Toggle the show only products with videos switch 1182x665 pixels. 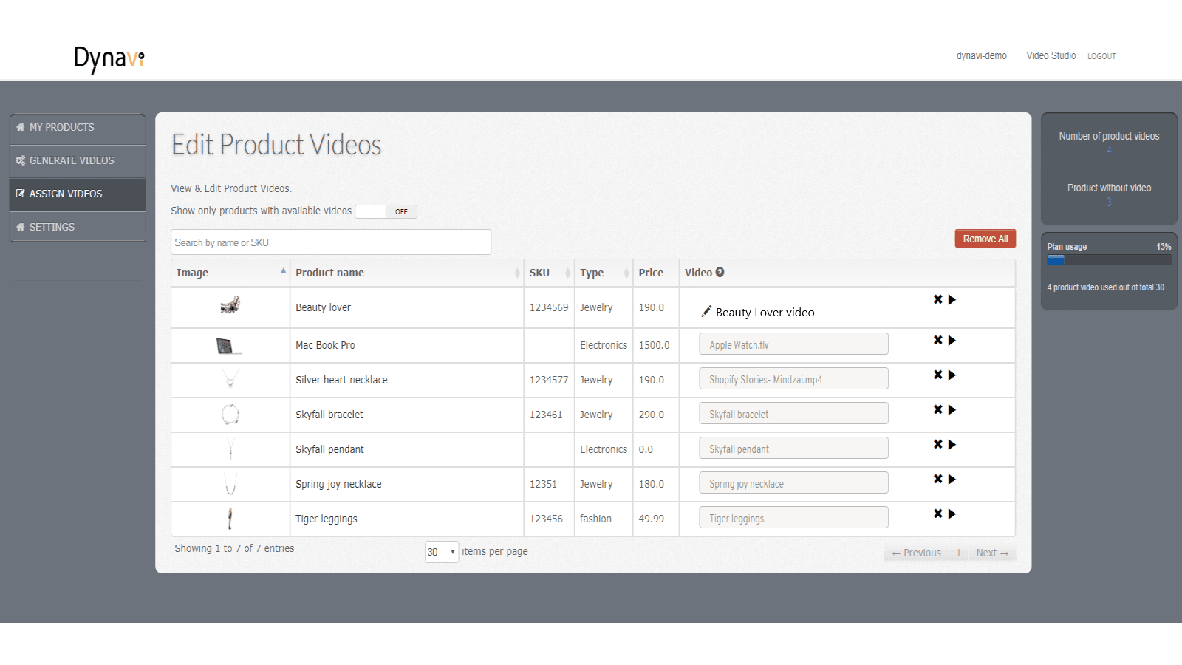pos(385,211)
